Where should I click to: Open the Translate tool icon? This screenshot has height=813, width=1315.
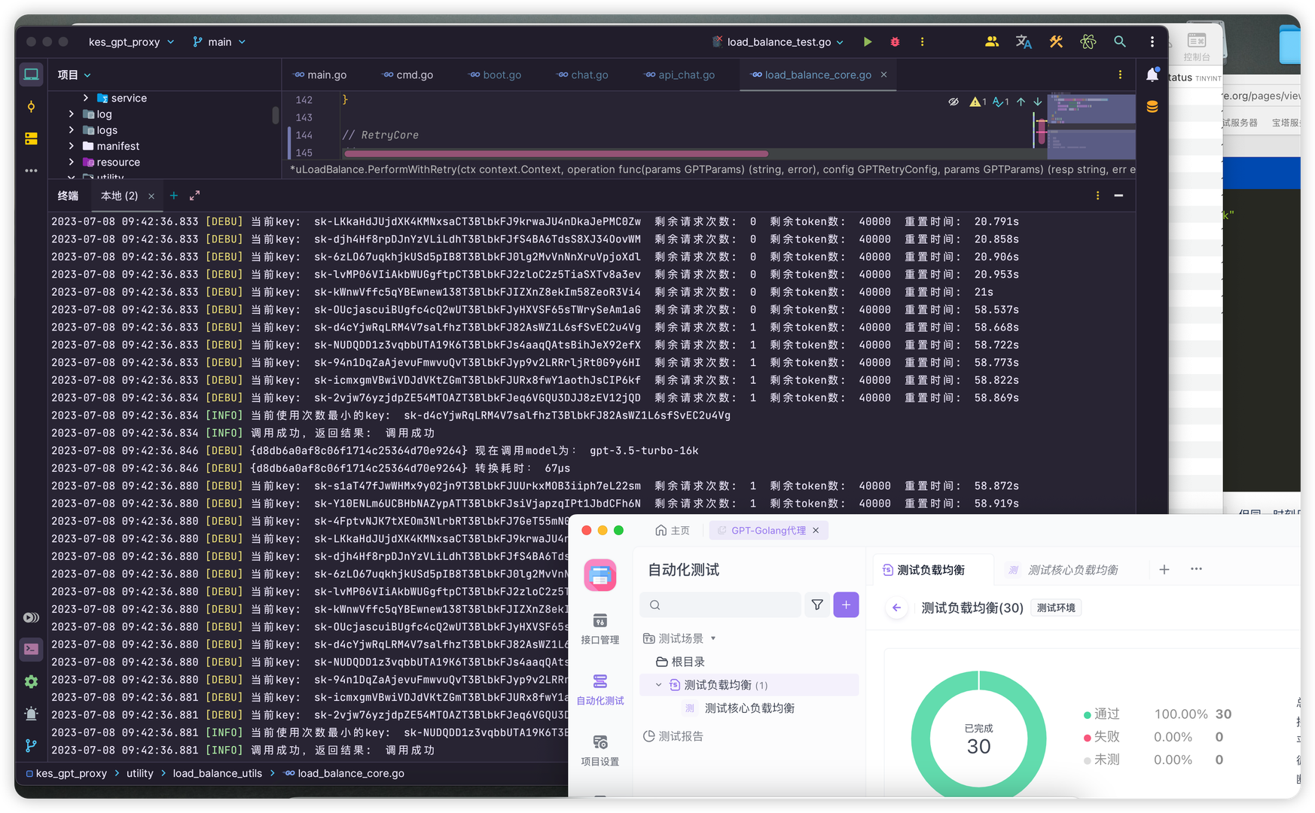point(1024,42)
